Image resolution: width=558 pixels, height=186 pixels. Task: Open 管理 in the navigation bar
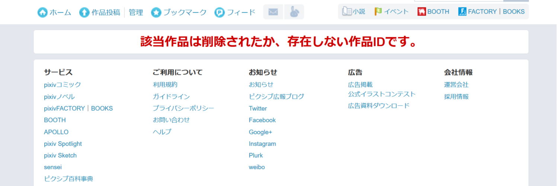136,12
